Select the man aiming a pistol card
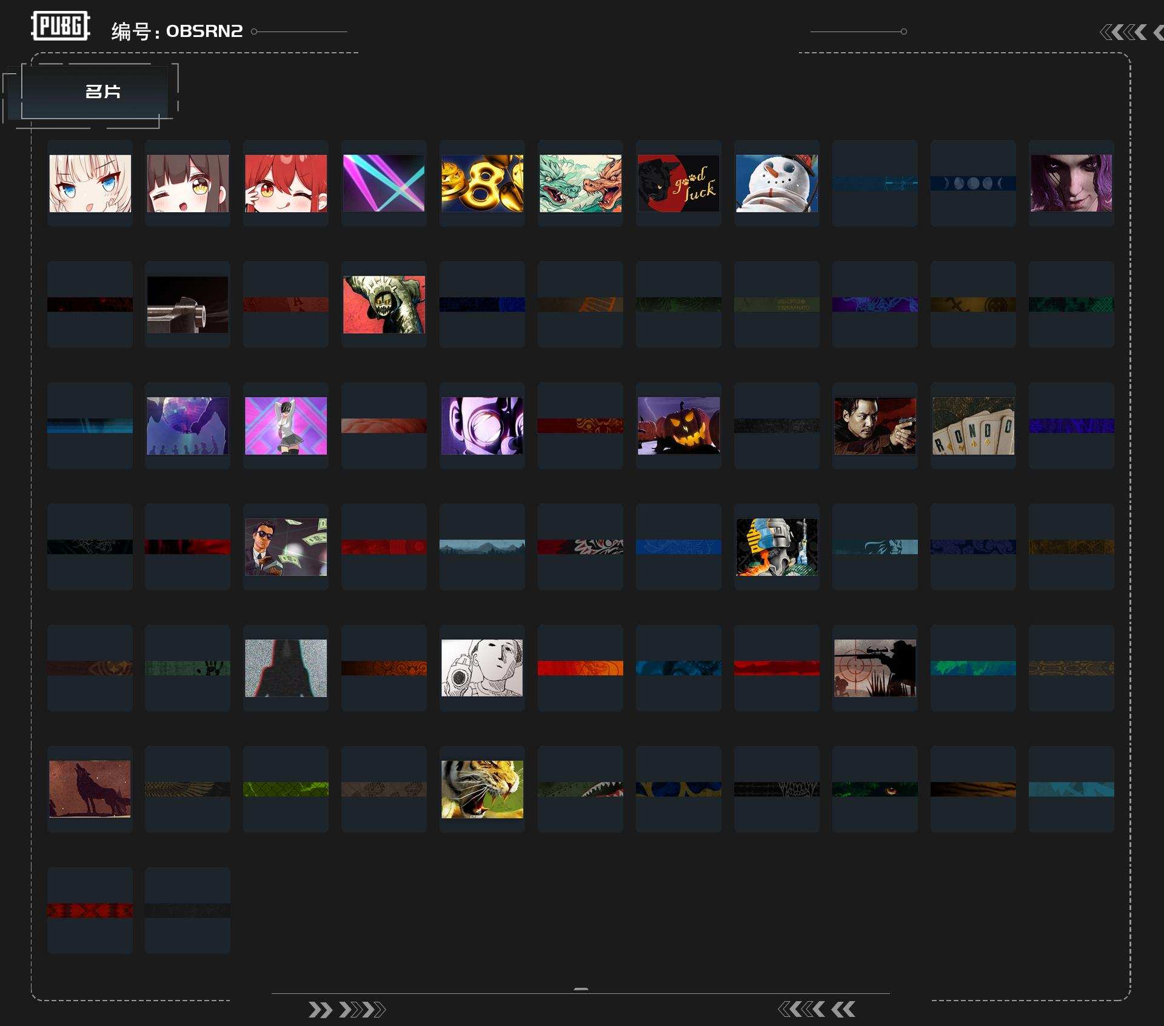 (875, 425)
